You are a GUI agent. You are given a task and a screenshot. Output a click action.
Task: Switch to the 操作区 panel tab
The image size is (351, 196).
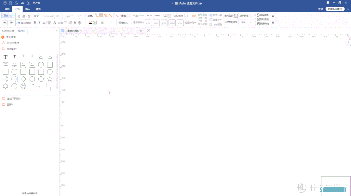click(22, 31)
